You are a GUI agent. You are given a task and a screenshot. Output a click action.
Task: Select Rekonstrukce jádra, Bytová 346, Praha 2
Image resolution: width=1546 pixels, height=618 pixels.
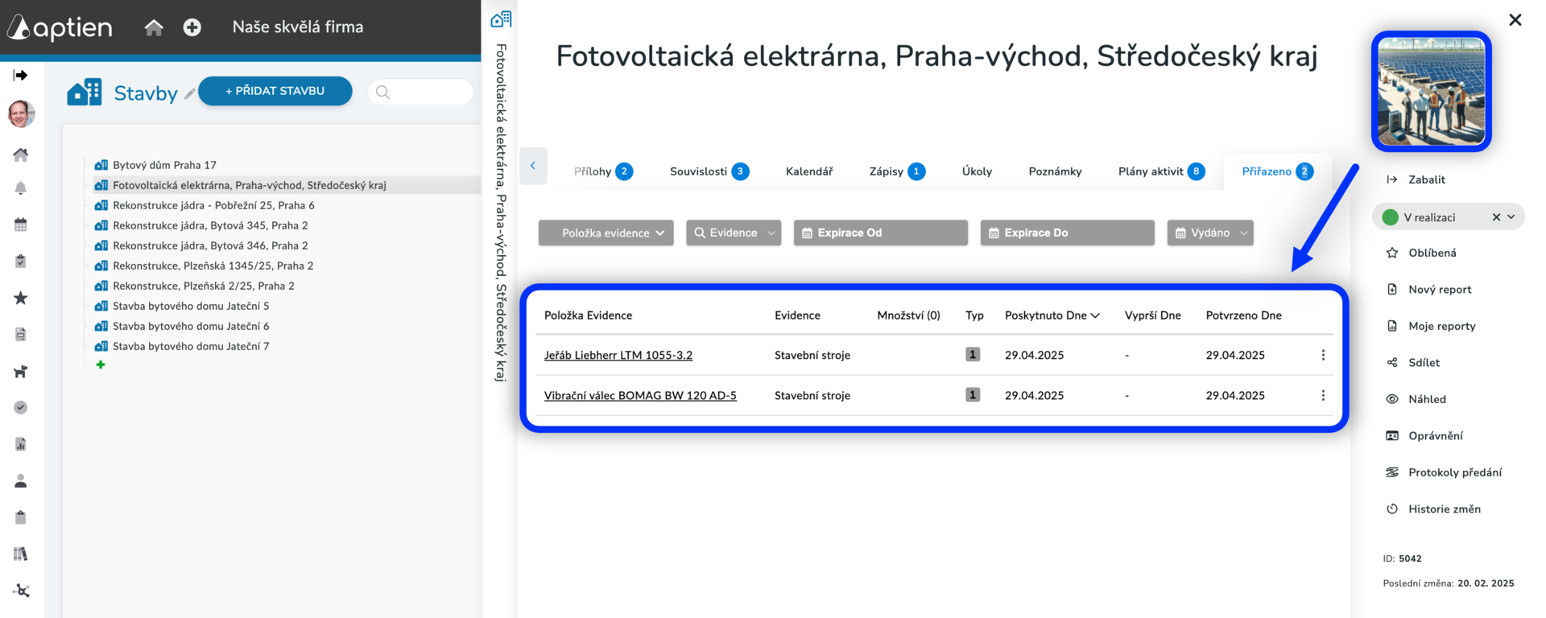point(210,245)
